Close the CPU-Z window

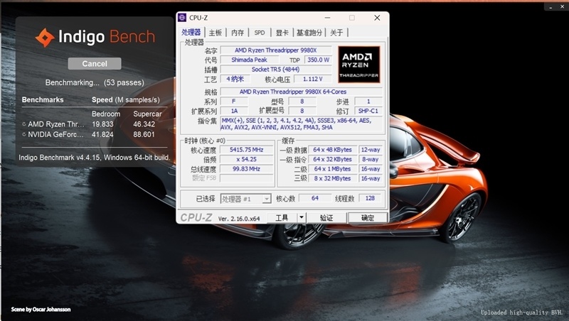point(376,18)
